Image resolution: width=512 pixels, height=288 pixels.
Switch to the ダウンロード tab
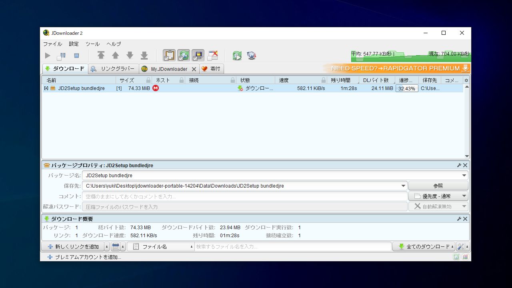tap(65, 68)
